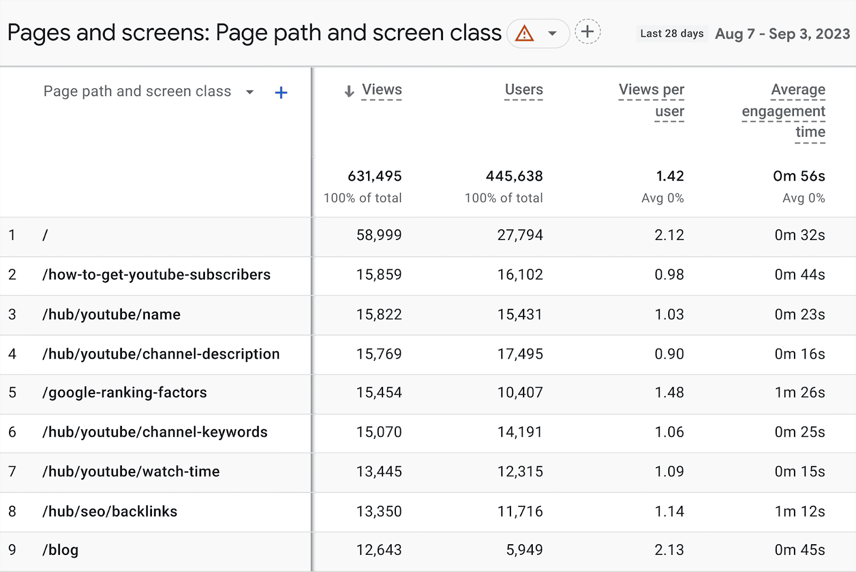Select the /hub/youtube/name row
Image resolution: width=856 pixels, height=572 pixels.
111,314
